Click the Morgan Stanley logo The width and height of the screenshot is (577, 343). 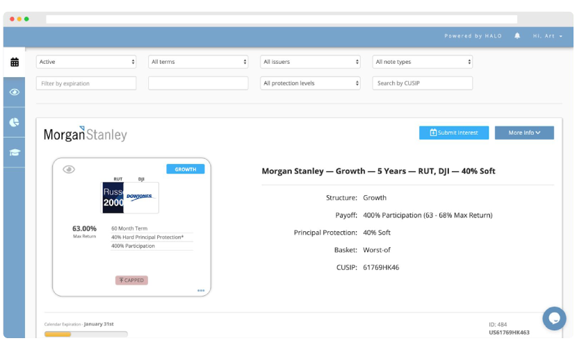pos(86,134)
